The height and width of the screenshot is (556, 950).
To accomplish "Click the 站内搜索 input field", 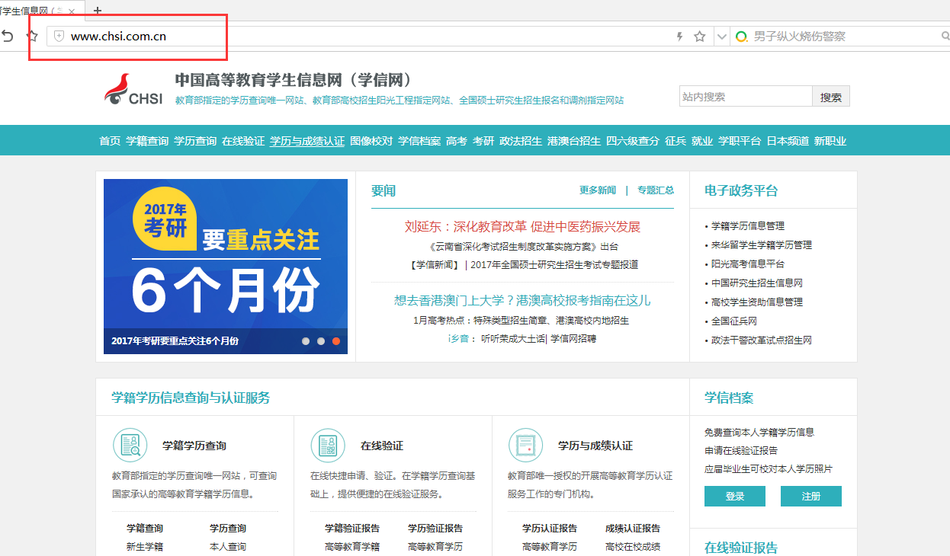I will click(746, 96).
